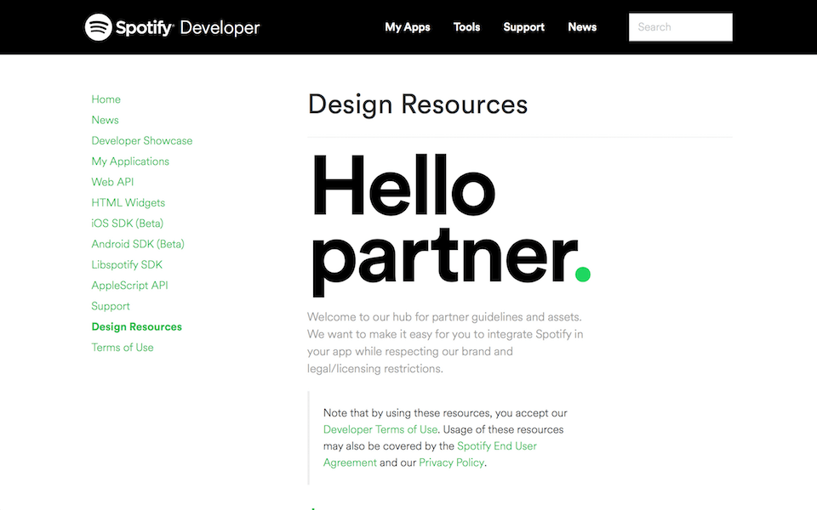Image resolution: width=817 pixels, height=510 pixels.
Task: Click the Design Resources page heading
Action: point(418,104)
